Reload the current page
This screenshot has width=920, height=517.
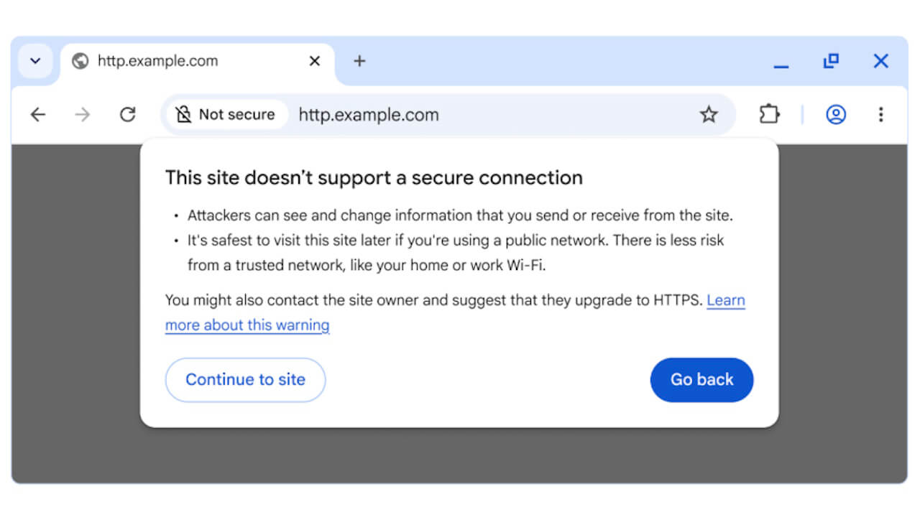[x=127, y=114]
